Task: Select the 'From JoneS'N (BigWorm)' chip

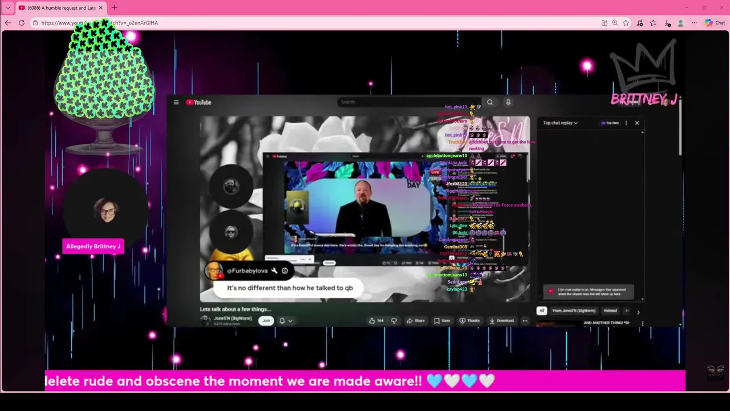Action: [574, 311]
